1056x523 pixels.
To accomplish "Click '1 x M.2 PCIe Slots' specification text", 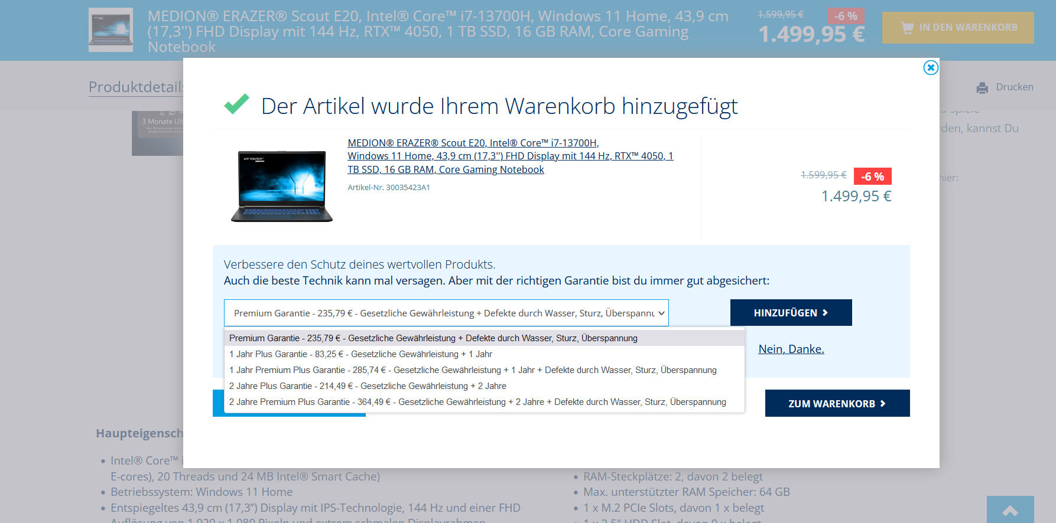I will [x=674, y=508].
